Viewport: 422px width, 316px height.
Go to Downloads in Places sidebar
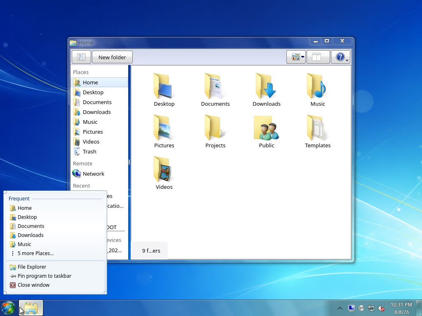pos(99,112)
